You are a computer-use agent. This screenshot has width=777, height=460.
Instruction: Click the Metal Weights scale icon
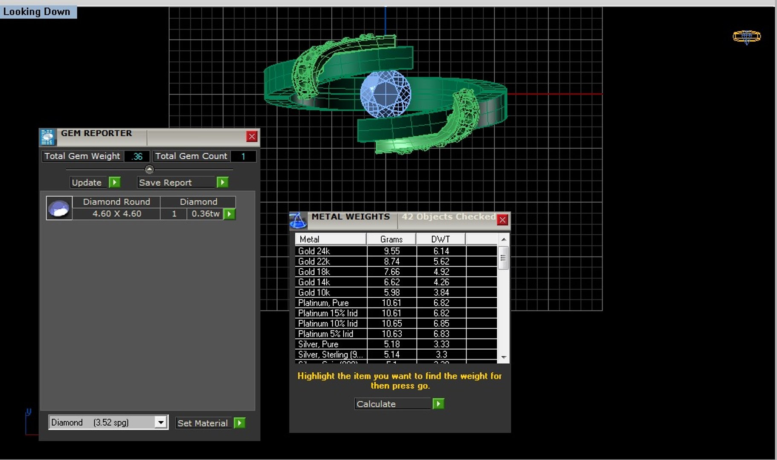click(298, 220)
